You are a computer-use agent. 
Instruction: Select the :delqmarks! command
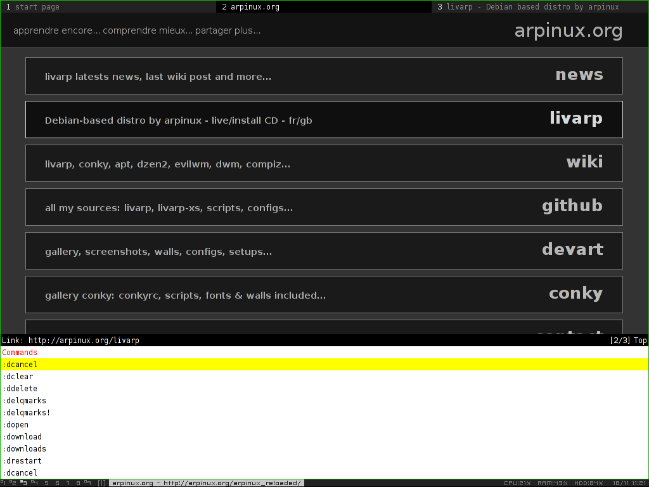(x=324, y=412)
